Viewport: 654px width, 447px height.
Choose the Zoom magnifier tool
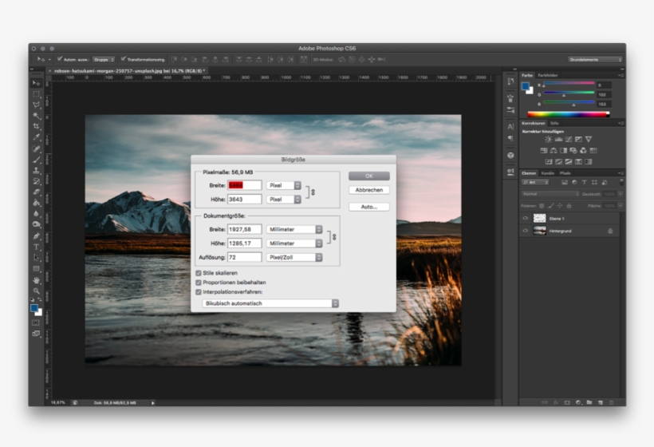[36, 291]
